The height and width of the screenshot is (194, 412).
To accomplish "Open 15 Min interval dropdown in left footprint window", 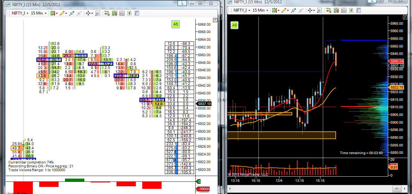I will coord(39,13).
